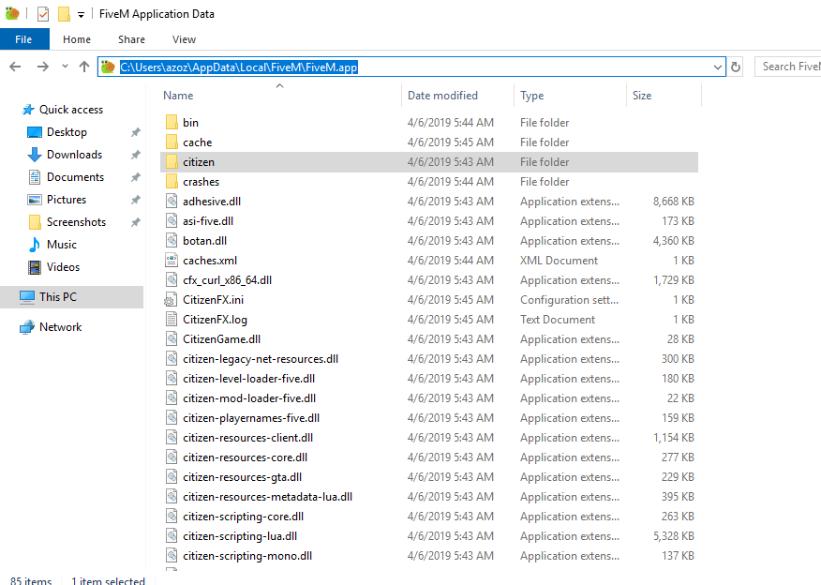Click the XML Document type cell
Viewport: 821px width, 585px height.
click(x=559, y=261)
